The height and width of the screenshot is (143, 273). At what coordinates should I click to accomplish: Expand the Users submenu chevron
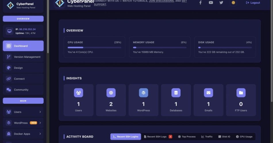tap(40, 112)
